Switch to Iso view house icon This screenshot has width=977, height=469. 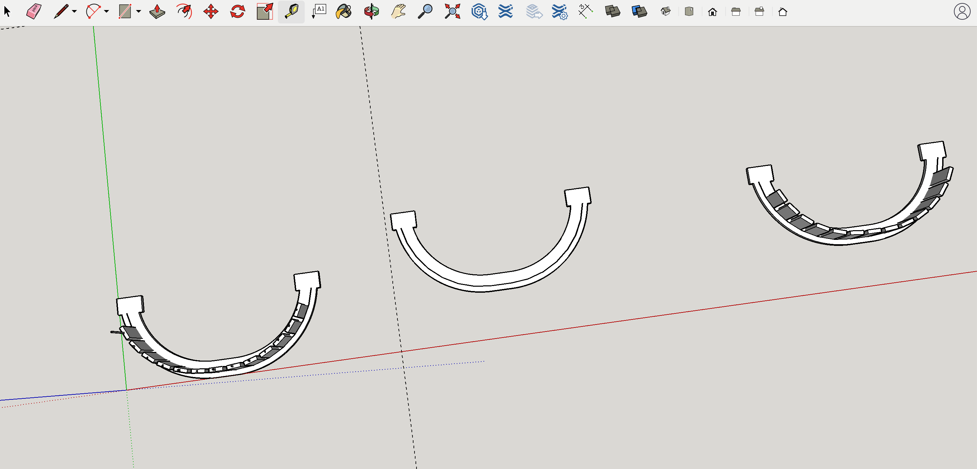point(665,11)
